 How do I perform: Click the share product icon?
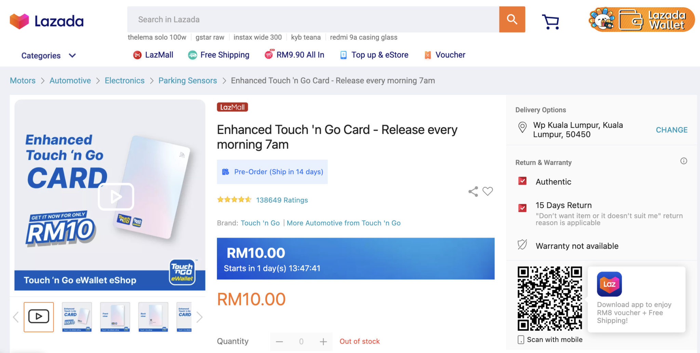tap(473, 192)
